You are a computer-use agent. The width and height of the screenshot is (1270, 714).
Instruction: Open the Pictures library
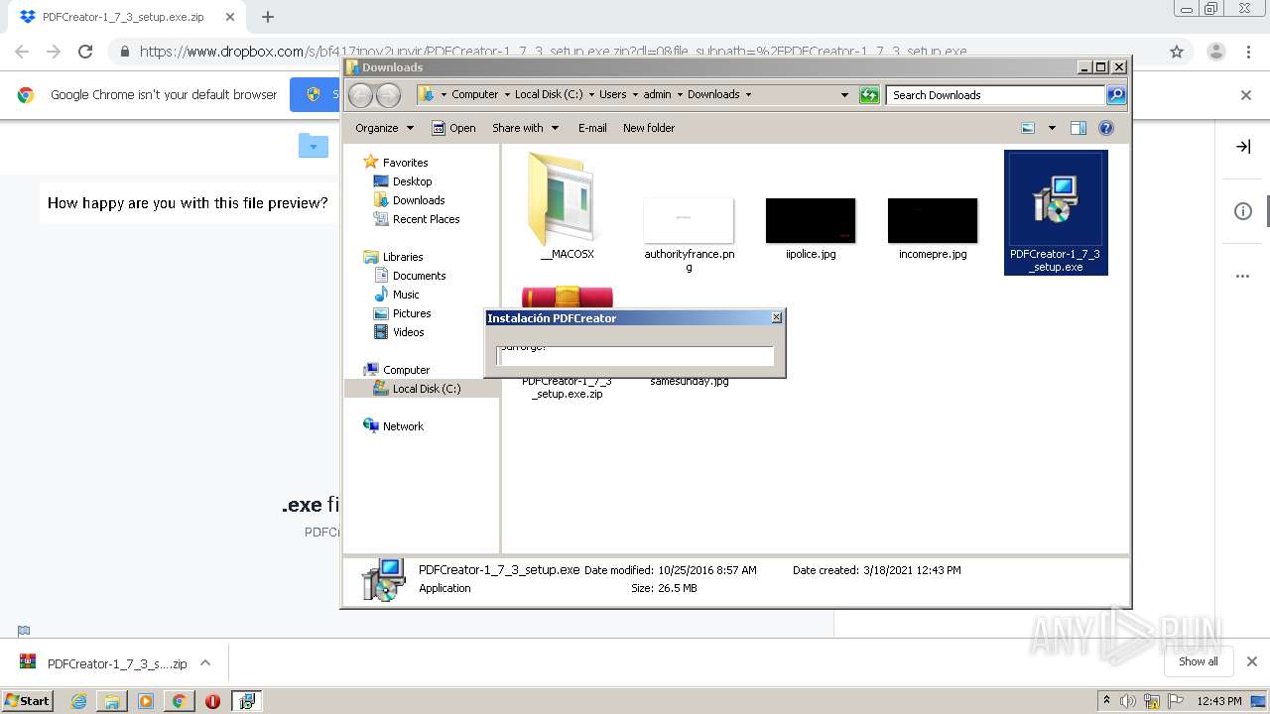402,313
